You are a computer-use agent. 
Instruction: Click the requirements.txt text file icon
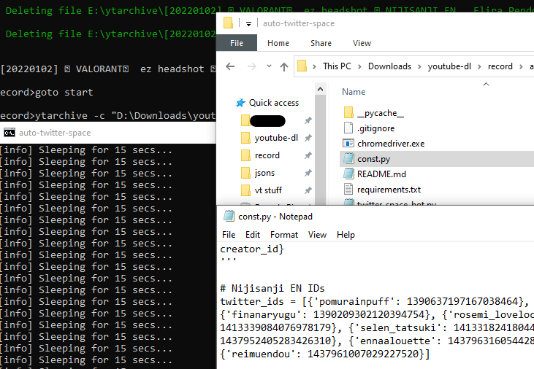coord(348,189)
